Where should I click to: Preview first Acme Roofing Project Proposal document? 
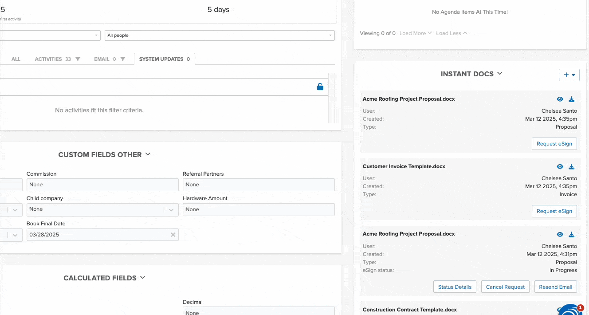560,99
